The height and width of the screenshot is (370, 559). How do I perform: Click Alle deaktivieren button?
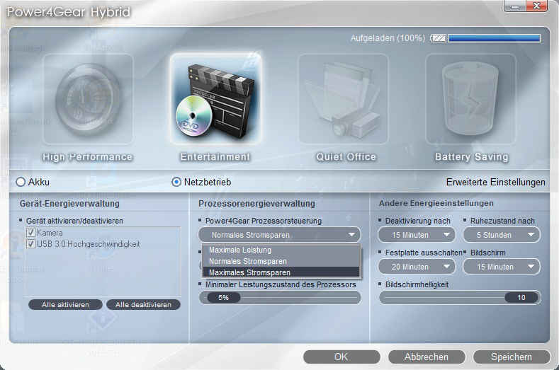coord(143,304)
